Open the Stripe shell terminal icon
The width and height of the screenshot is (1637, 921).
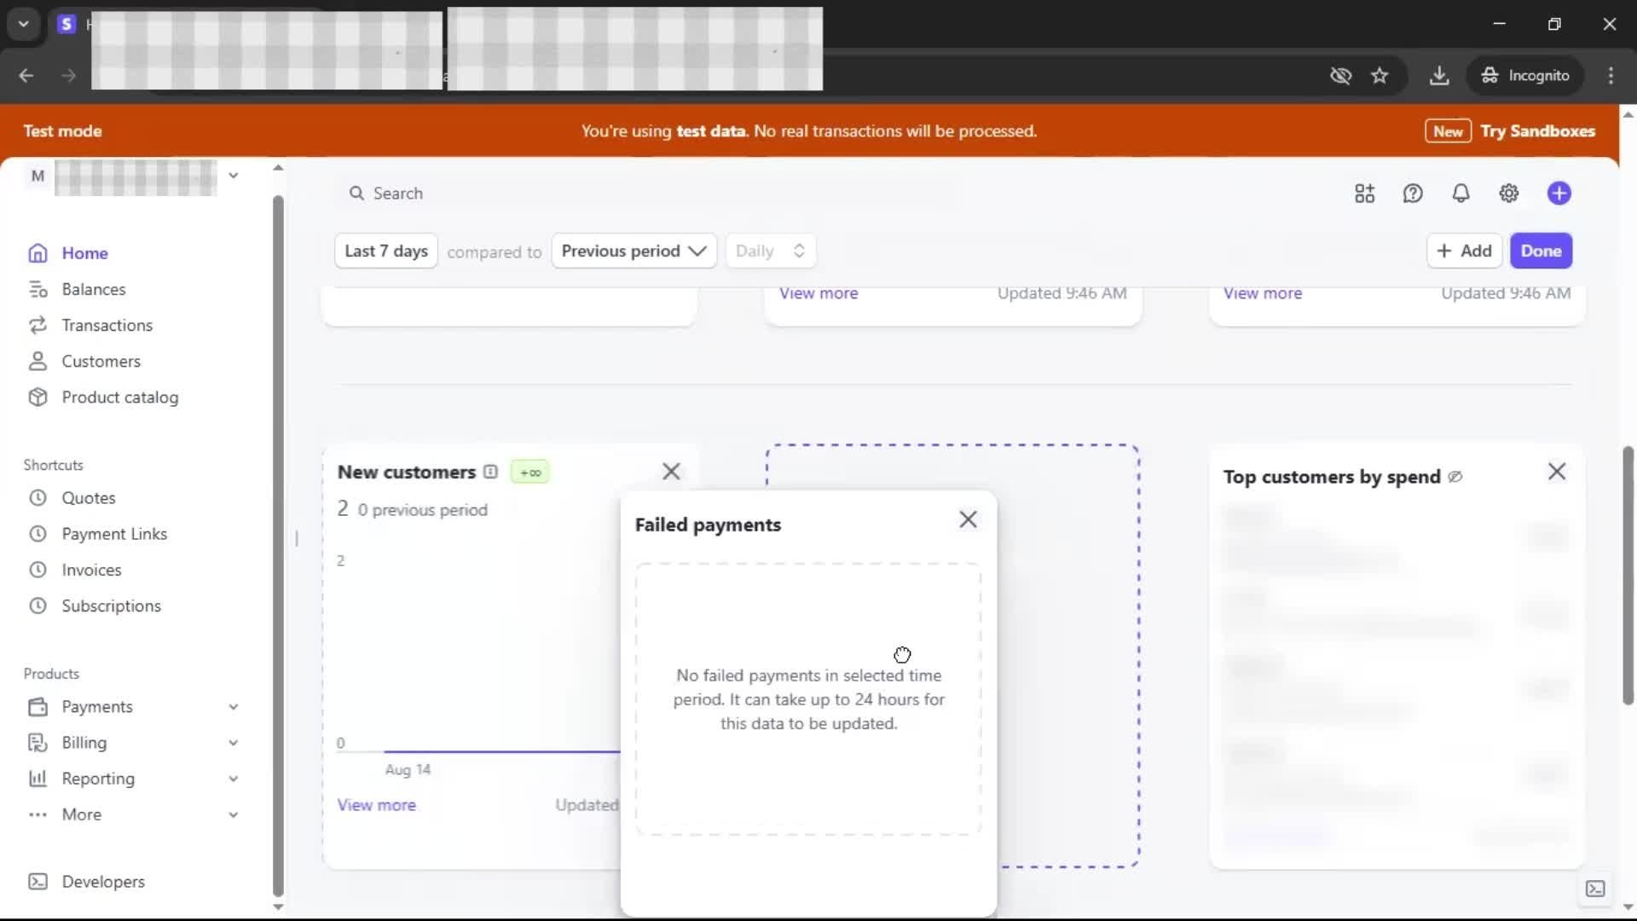pos(1594,889)
